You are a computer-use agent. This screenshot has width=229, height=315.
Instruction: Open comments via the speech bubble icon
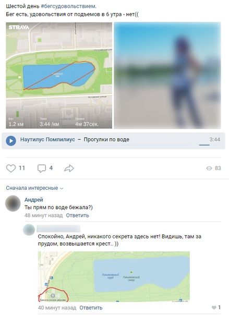click(42, 168)
